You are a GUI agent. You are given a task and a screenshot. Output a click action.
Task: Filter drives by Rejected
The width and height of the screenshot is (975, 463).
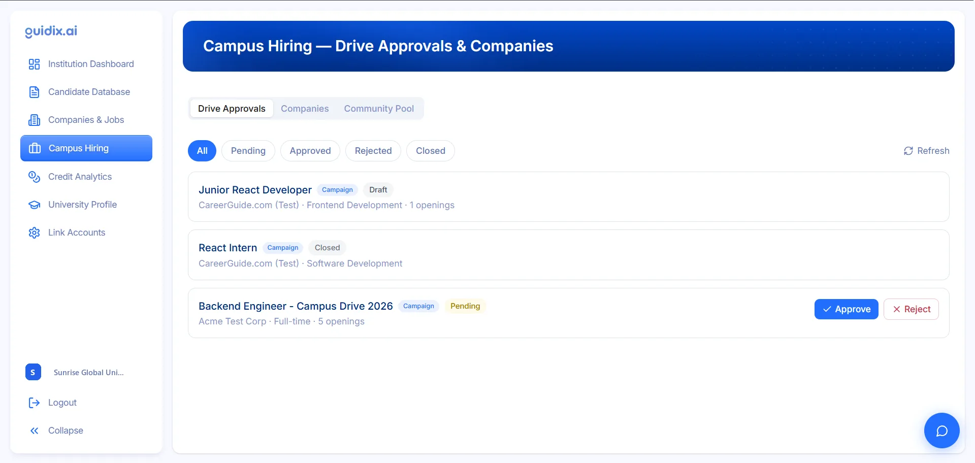(x=373, y=151)
